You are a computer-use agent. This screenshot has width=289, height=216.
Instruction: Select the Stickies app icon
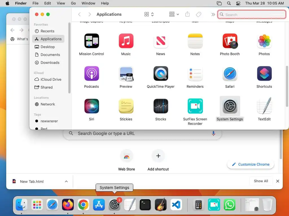(126, 106)
